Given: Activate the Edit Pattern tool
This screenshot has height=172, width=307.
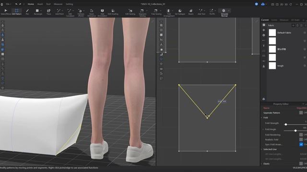Looking at the screenshot, I should pyautogui.click(x=17, y=12).
